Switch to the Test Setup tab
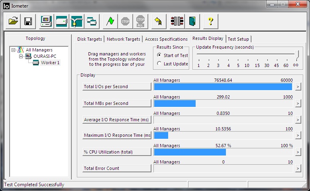This screenshot has height=191, width=310. 238,39
